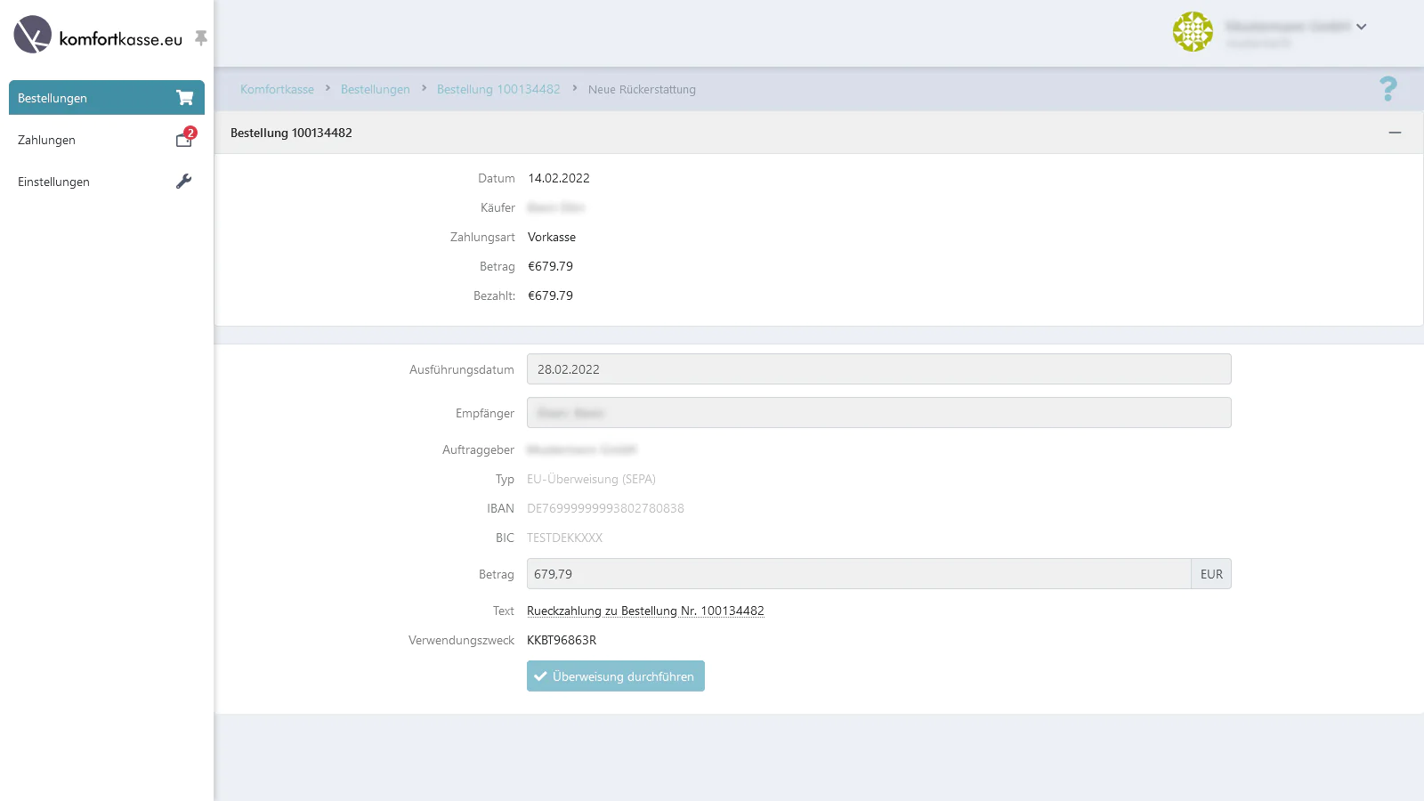Open the Bestellungen menu item

[x=53, y=98]
